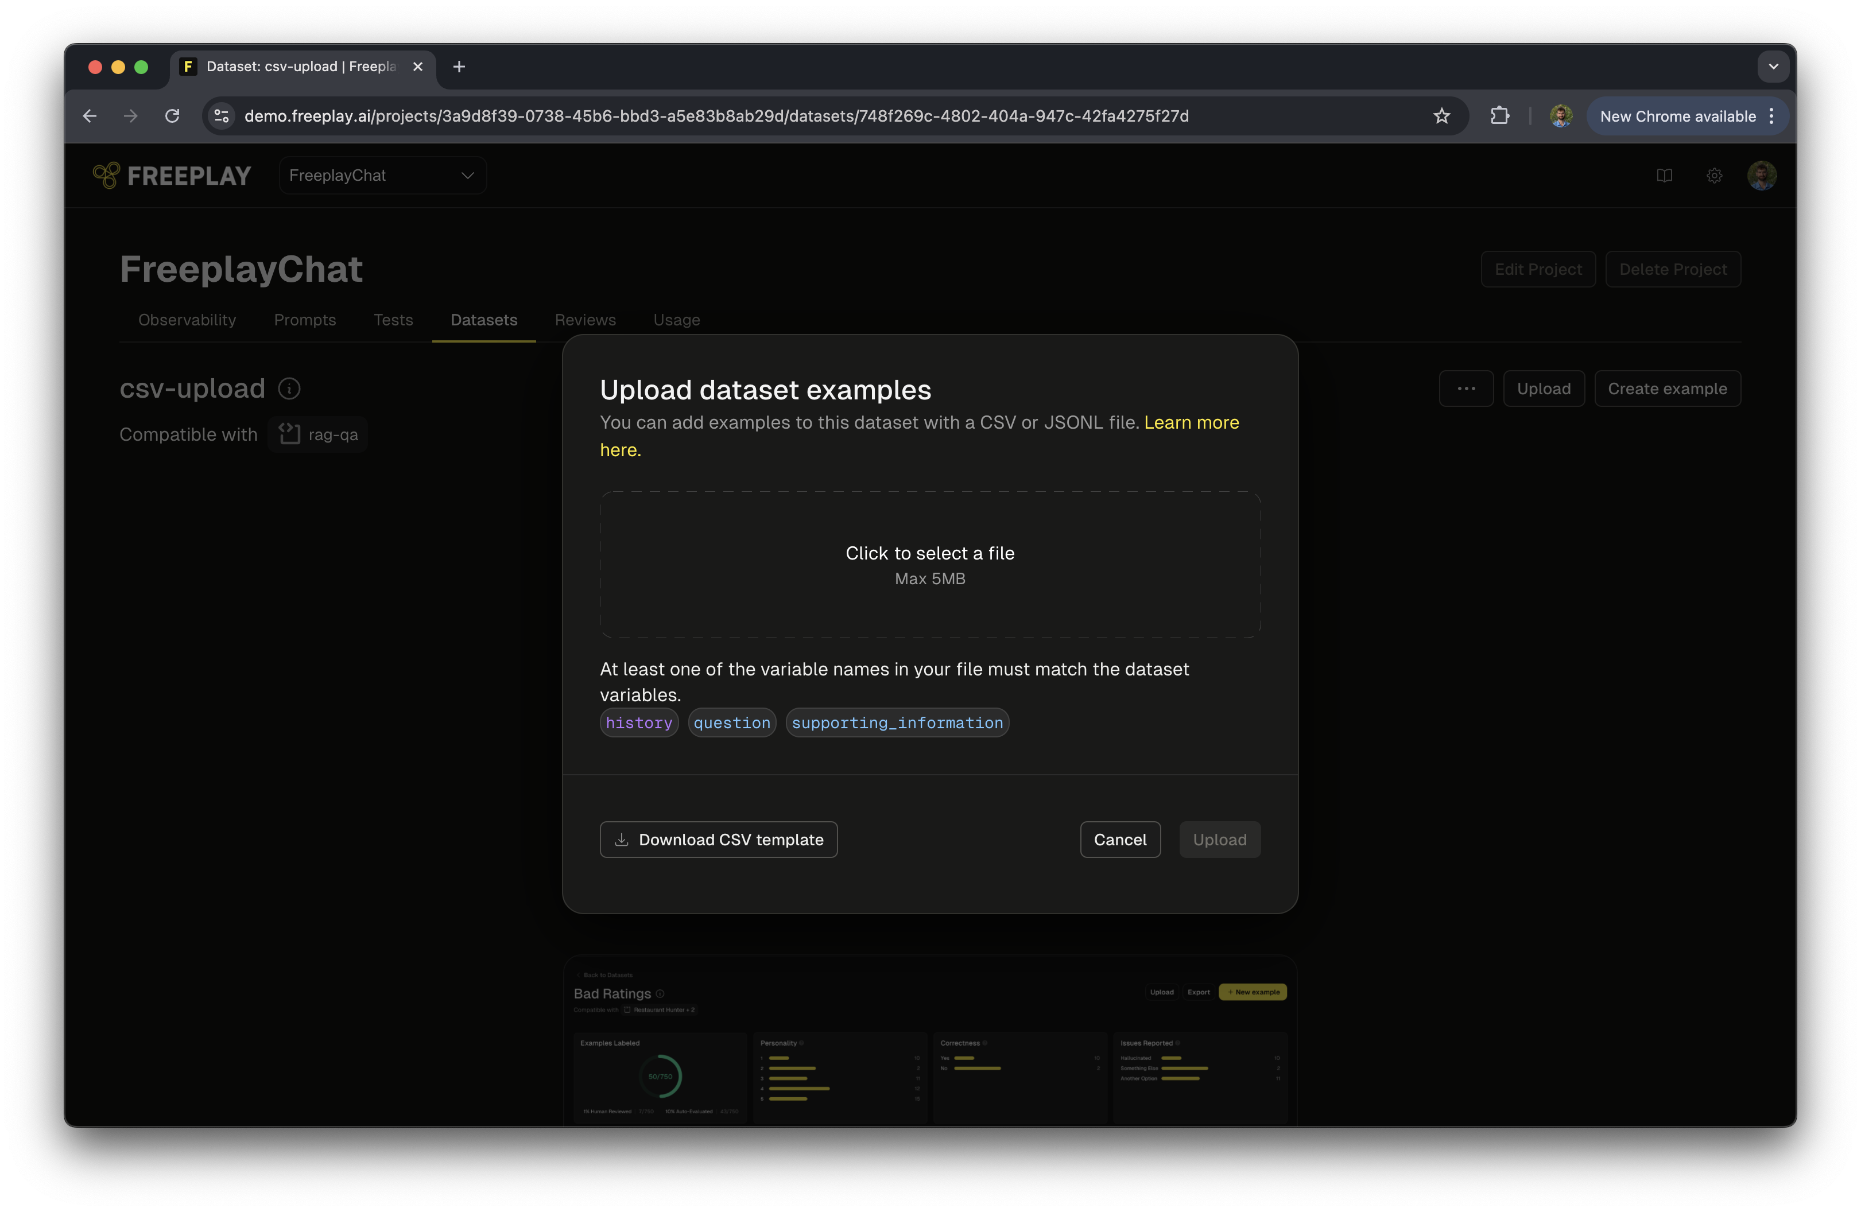
Task: Click the file selection drop zone
Action: (929, 565)
